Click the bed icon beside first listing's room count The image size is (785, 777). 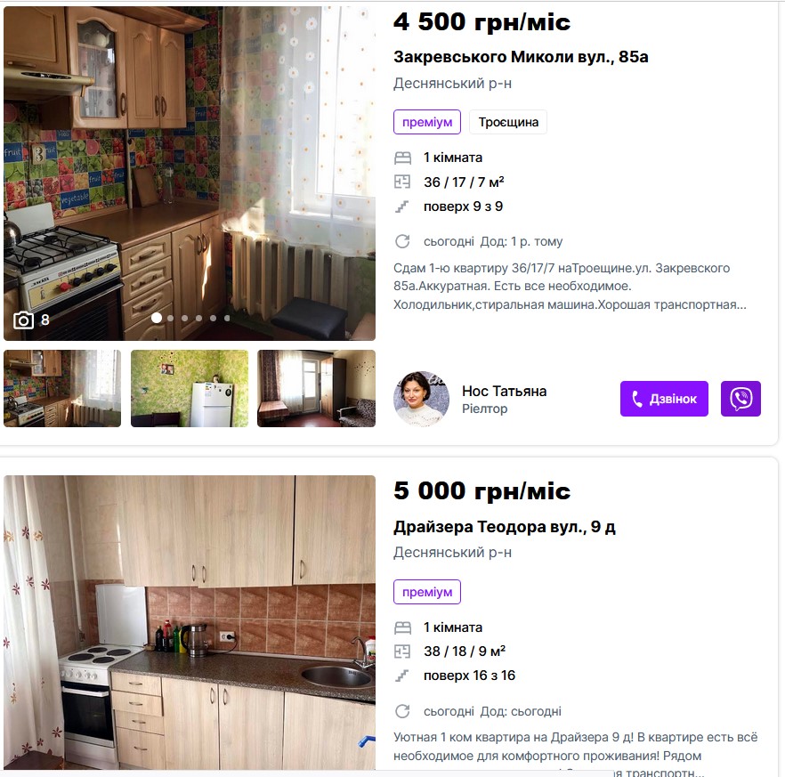(x=402, y=158)
